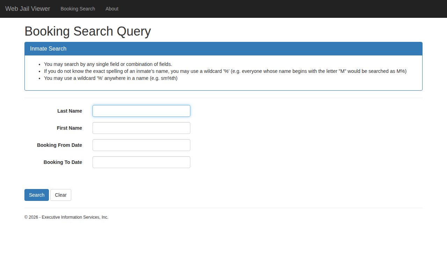Image resolution: width=447 pixels, height=279 pixels.
Task: Submit the query with Search button
Action: (x=37, y=195)
